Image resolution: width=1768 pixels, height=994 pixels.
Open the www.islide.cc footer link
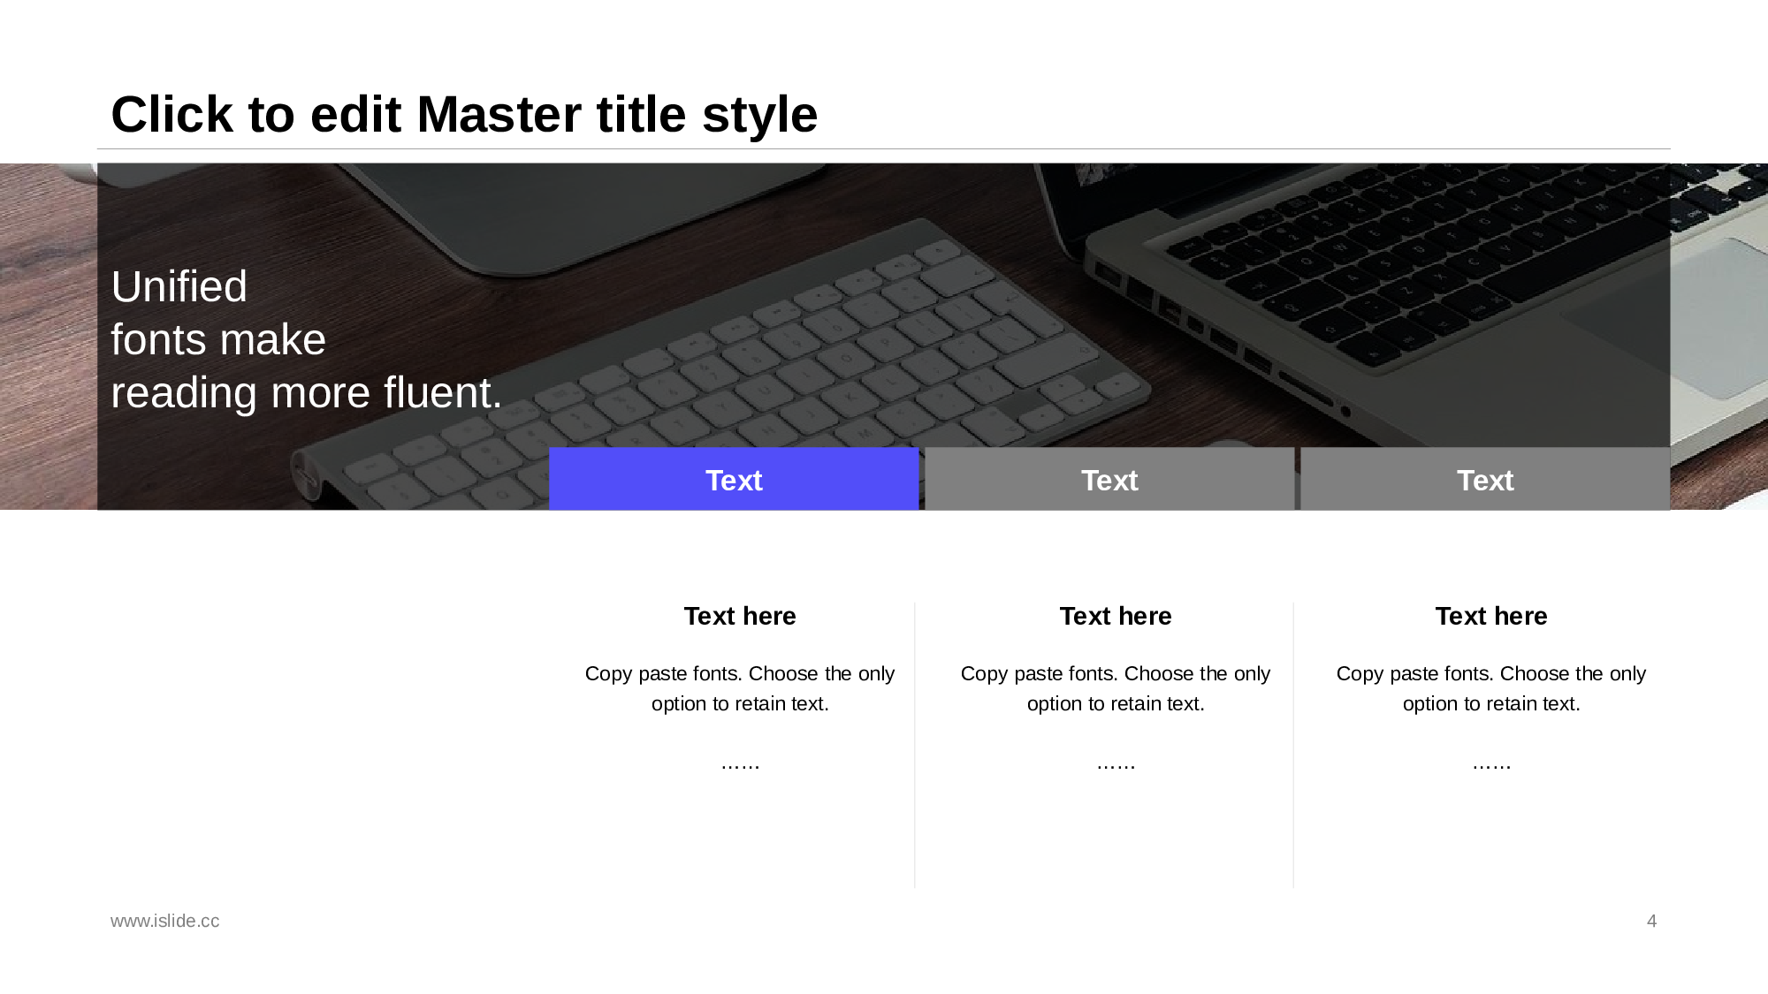click(x=165, y=921)
